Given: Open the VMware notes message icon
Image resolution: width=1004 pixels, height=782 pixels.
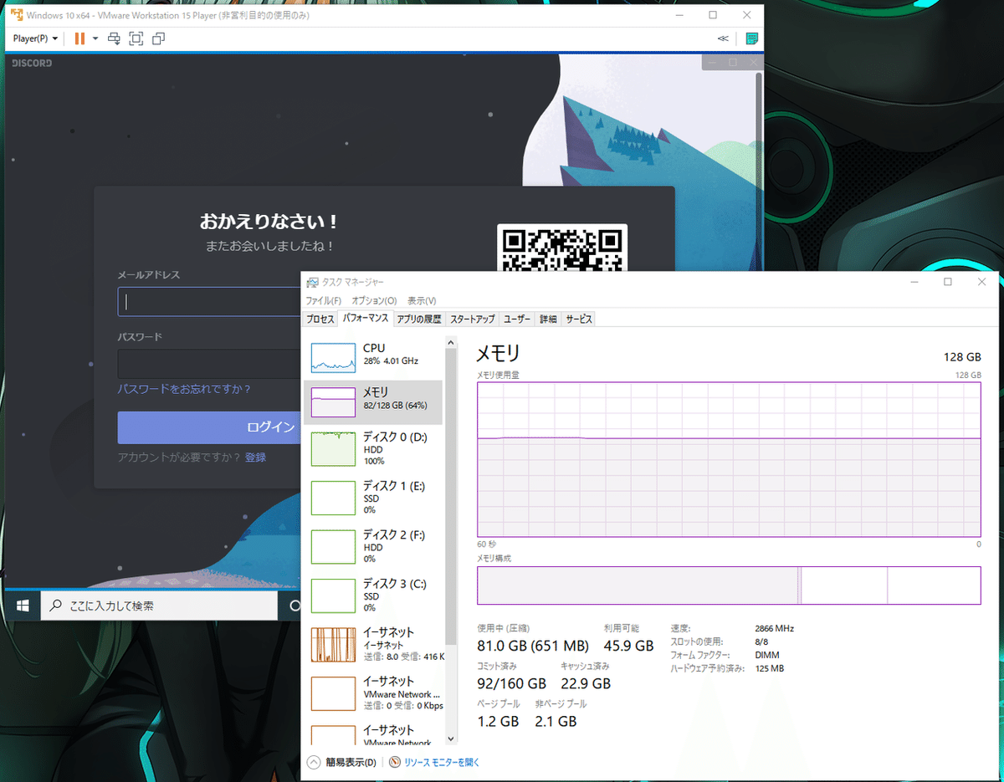Looking at the screenshot, I should (x=751, y=38).
